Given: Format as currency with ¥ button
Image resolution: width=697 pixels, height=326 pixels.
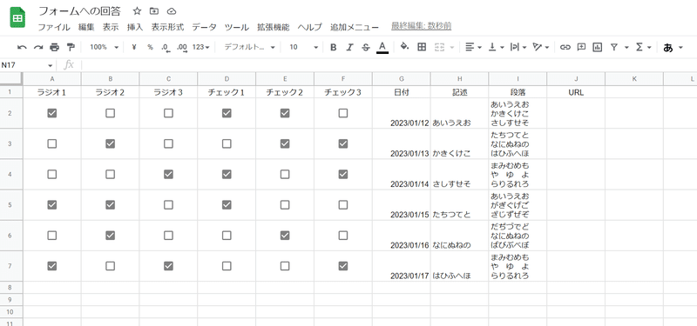Looking at the screenshot, I should point(134,47).
